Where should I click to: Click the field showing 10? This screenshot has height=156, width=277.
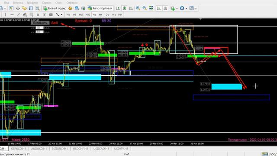point(39,28)
